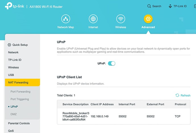Click the Total Clients: 1 text
This screenshot has width=196, height=133.
tap(66, 95)
